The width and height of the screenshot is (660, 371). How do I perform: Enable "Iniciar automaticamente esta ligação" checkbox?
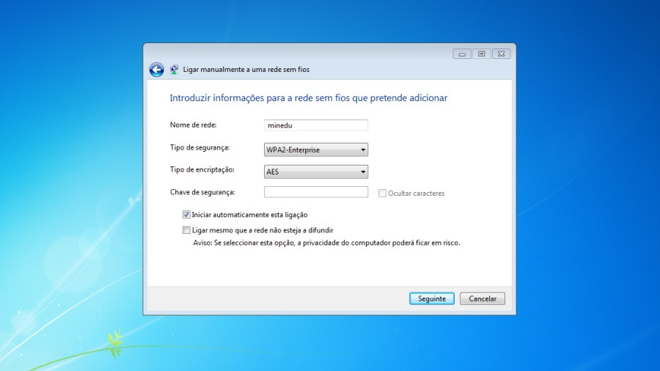pos(186,215)
